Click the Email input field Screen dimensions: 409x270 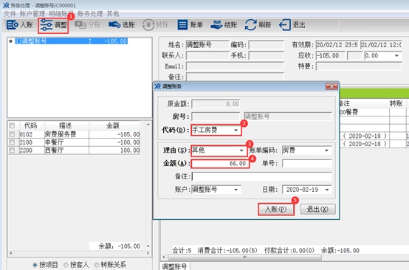pyautogui.click(x=235, y=66)
